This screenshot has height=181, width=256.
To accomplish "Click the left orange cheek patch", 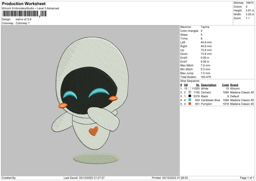I will click(62, 105).
